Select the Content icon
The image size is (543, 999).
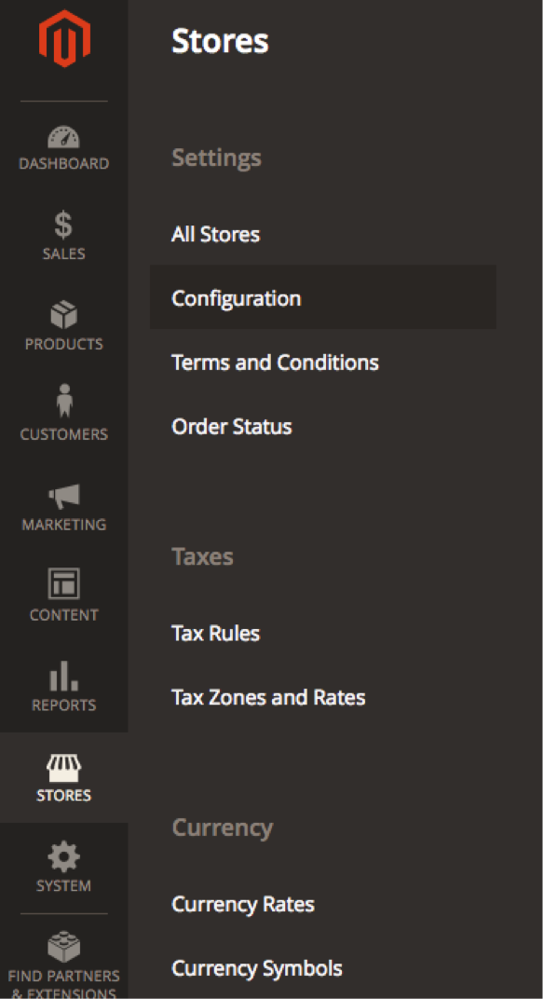coord(63,599)
